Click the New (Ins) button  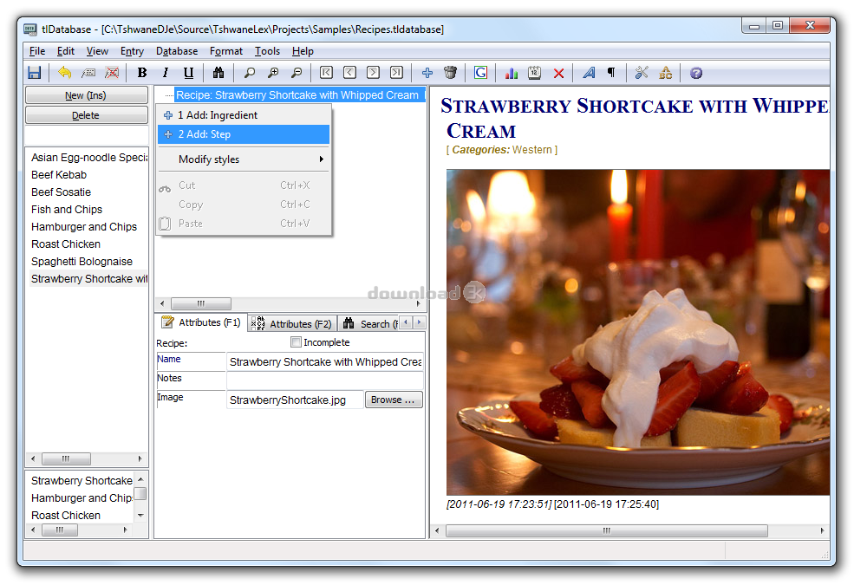(86, 95)
